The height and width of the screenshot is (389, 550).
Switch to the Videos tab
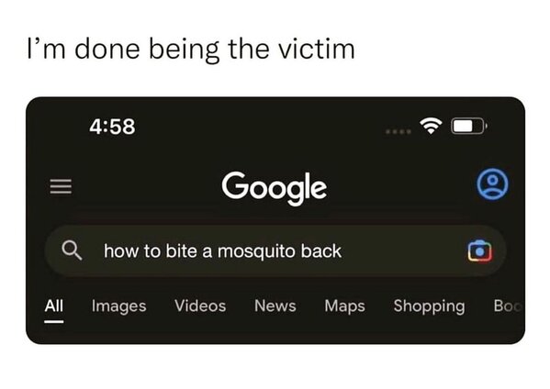[200, 306]
